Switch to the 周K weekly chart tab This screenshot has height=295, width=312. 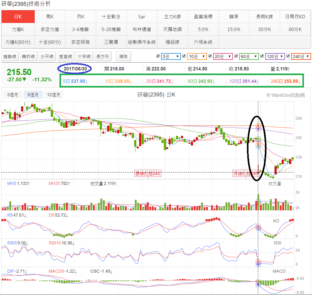[x=49, y=16]
